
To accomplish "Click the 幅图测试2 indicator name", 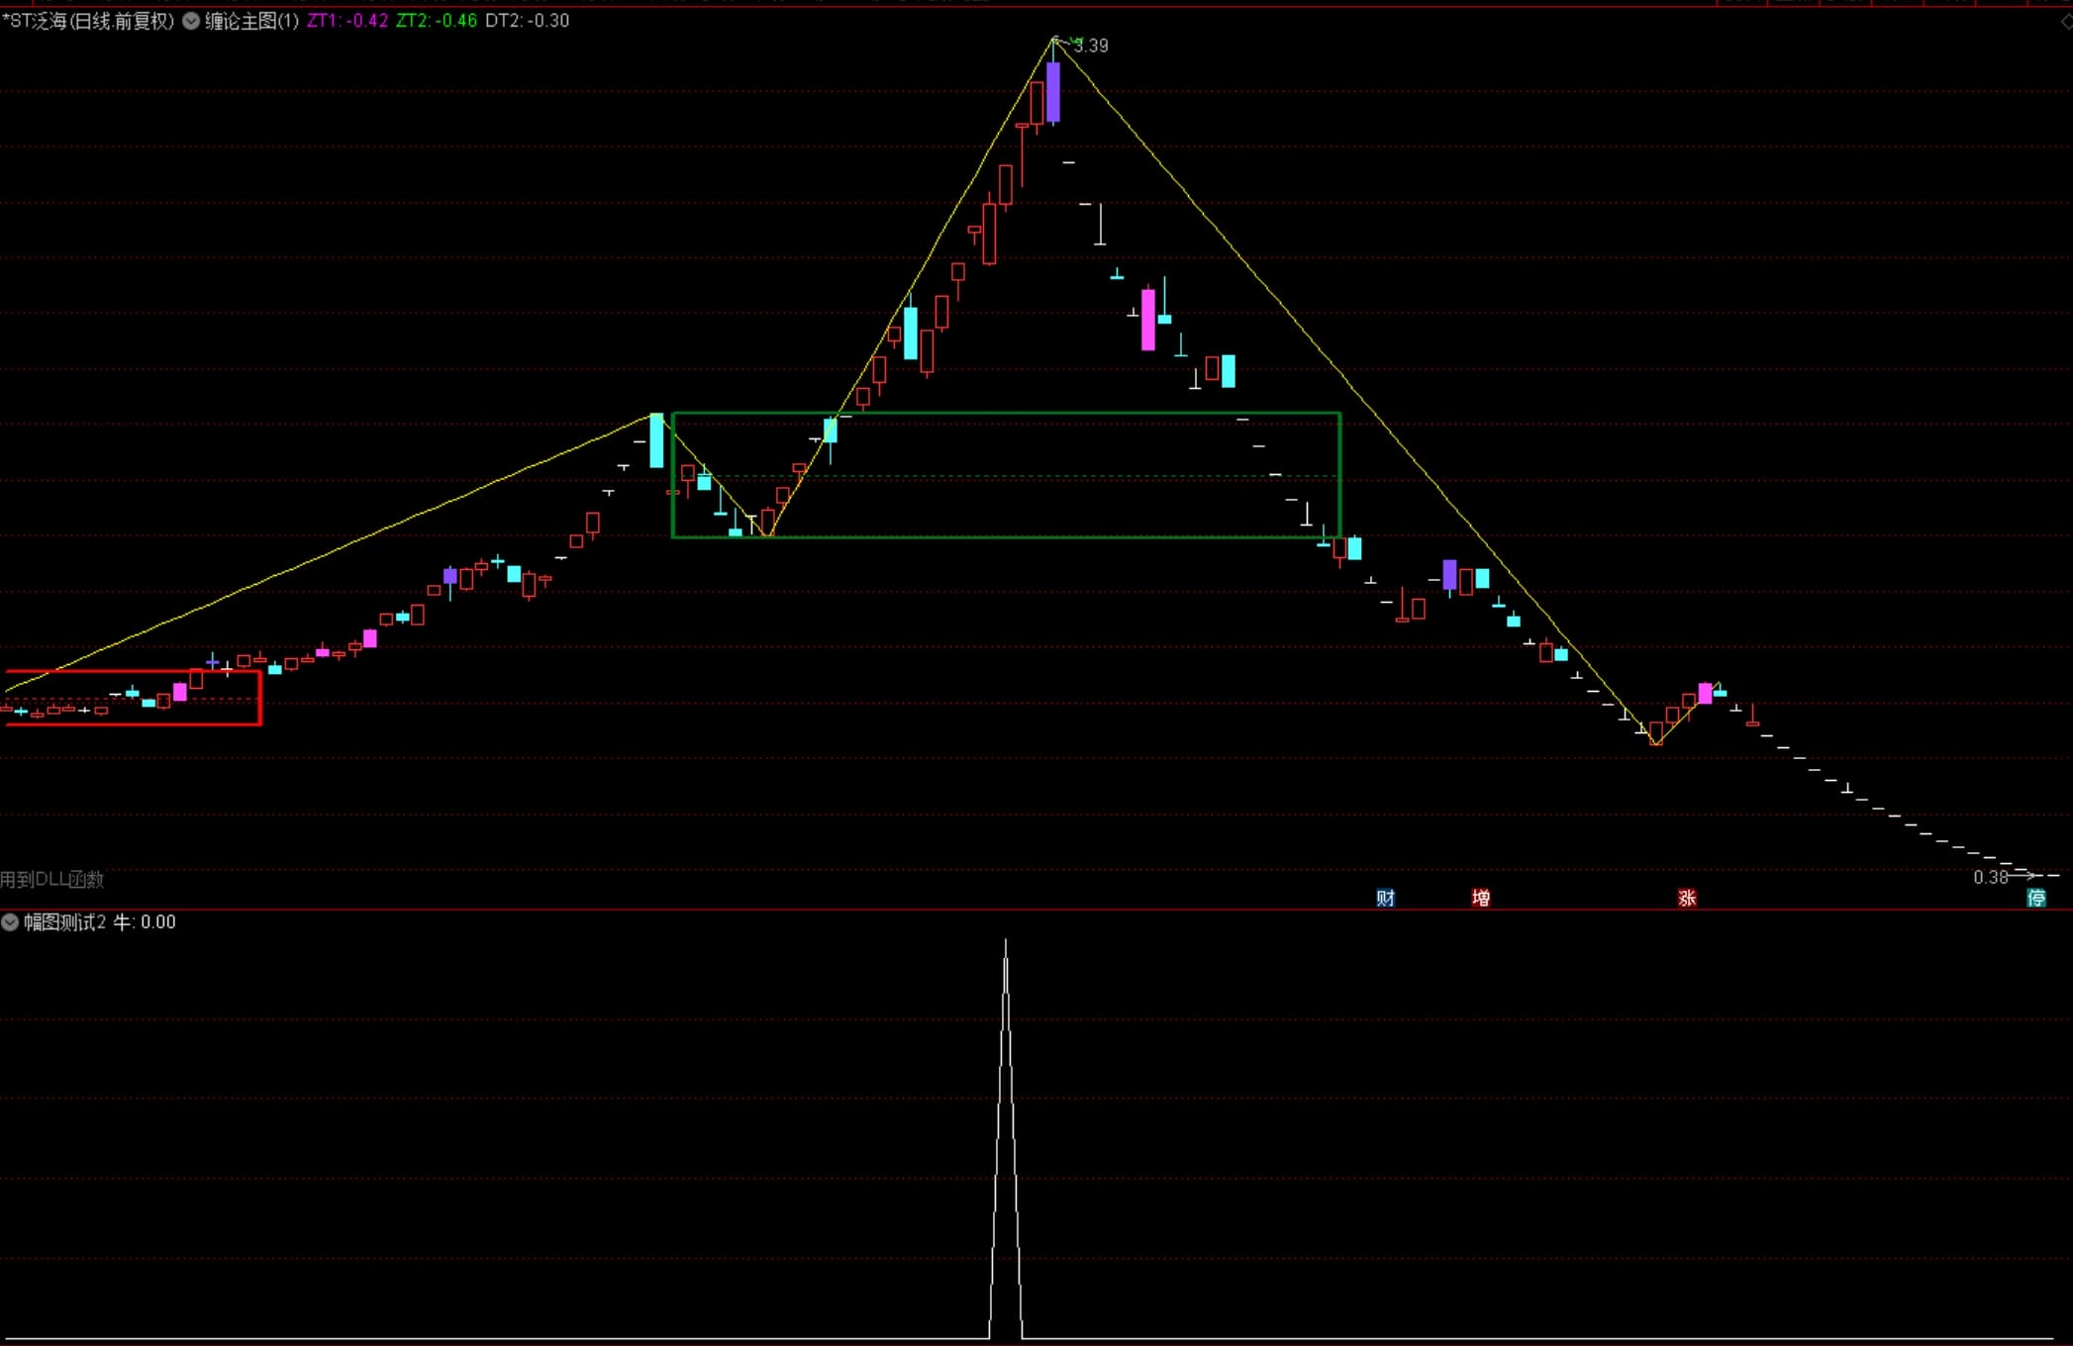I will click(64, 922).
